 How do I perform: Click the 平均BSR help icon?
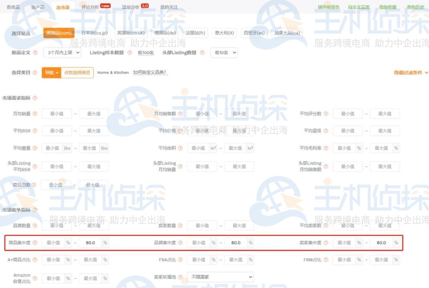35,130
